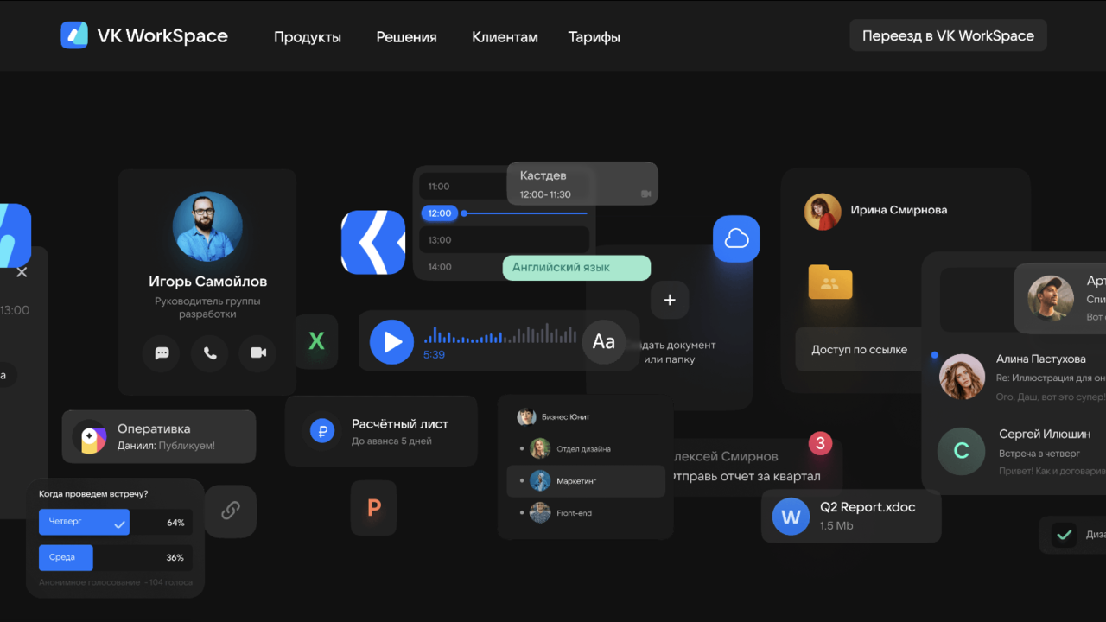The height and width of the screenshot is (622, 1106).
Task: Open the chat message icon on Игорь Самойлов's card
Action: [x=162, y=352]
